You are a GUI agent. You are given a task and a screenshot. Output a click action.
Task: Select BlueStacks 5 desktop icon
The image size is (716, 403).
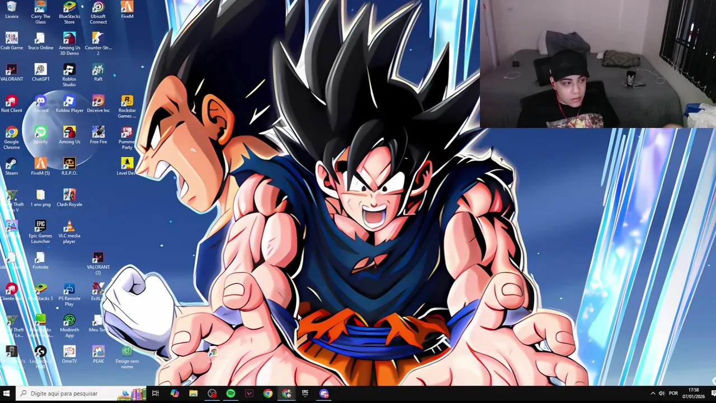click(40, 292)
